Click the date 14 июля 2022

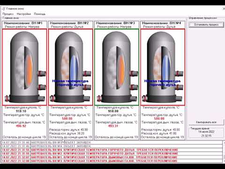pyautogui.click(x=206, y=132)
